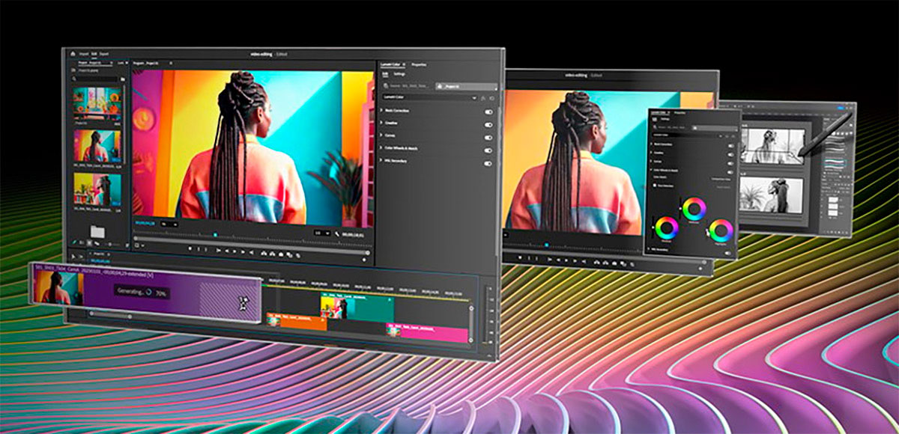Click Extract button in main monitor
899x434 pixels.
(272, 254)
